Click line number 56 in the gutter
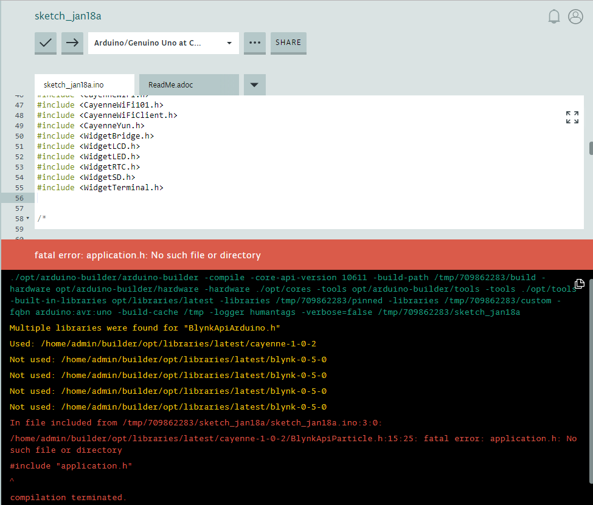 tap(18, 198)
